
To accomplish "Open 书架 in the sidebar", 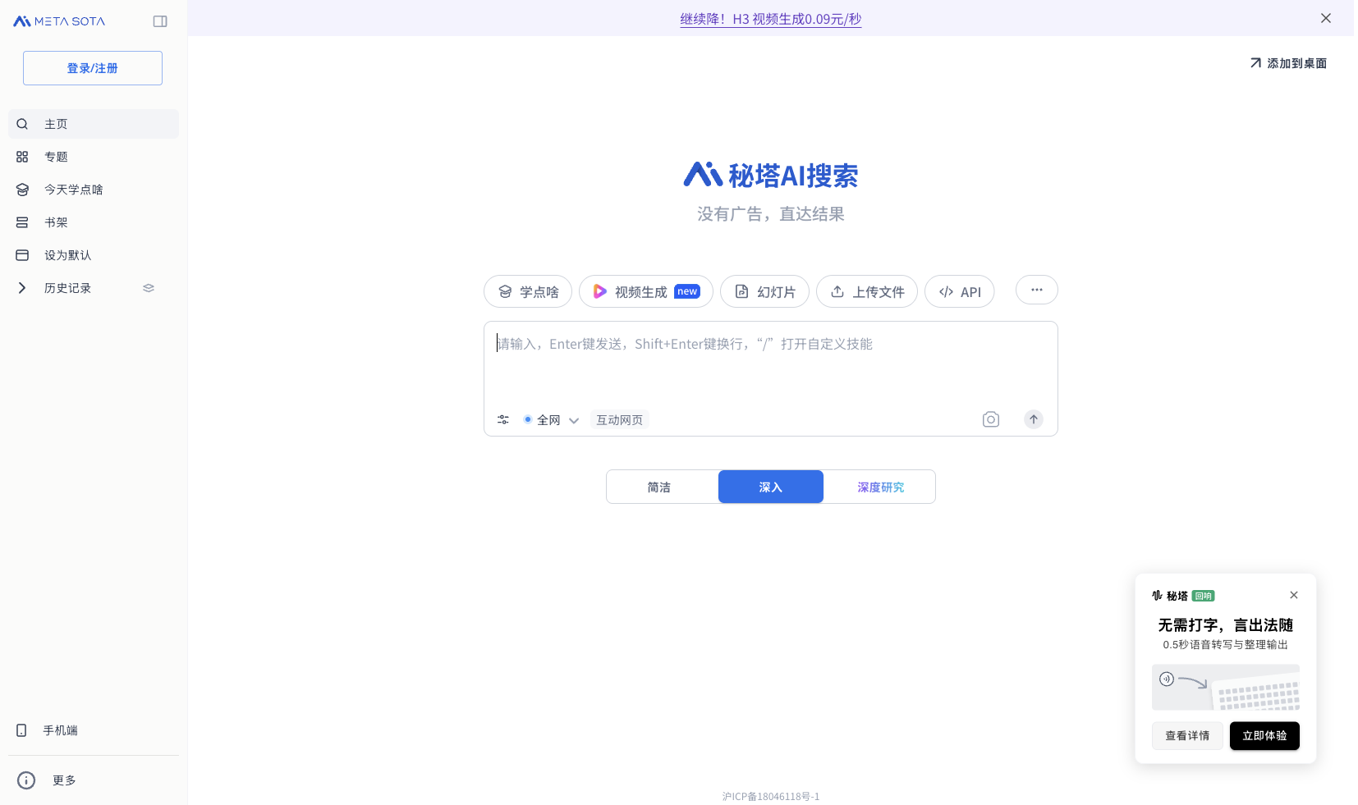I will [x=94, y=222].
